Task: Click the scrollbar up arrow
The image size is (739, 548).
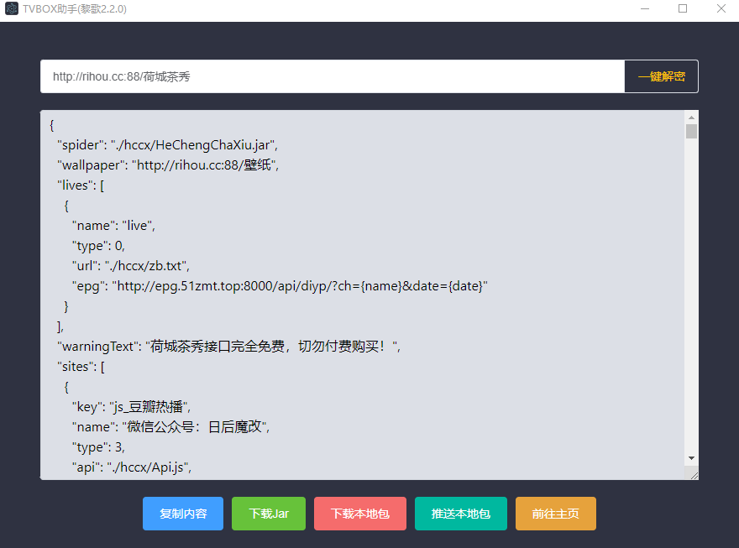Action: pos(691,117)
